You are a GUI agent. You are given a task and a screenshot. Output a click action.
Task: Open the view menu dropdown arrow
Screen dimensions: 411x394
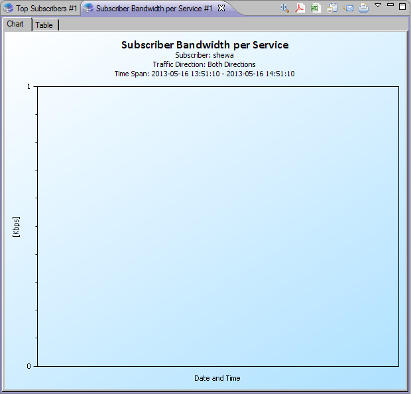378,5
